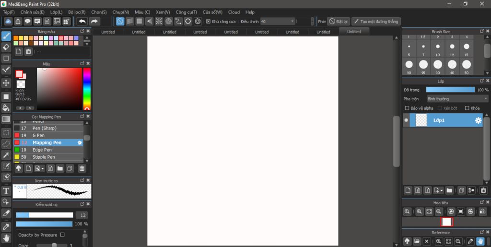Screen dimensions: 491x247
Task: Select the Reference panel eyedropper
Action: pos(470,241)
